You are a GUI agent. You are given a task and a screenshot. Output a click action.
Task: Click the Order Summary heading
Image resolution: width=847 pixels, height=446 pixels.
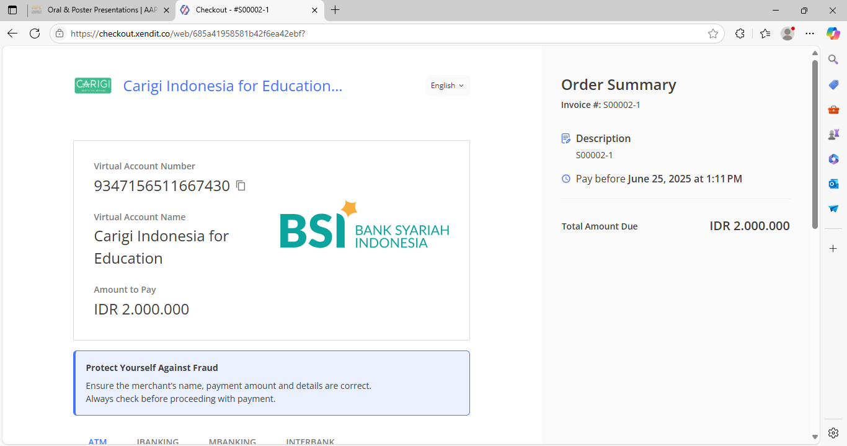[x=619, y=85]
